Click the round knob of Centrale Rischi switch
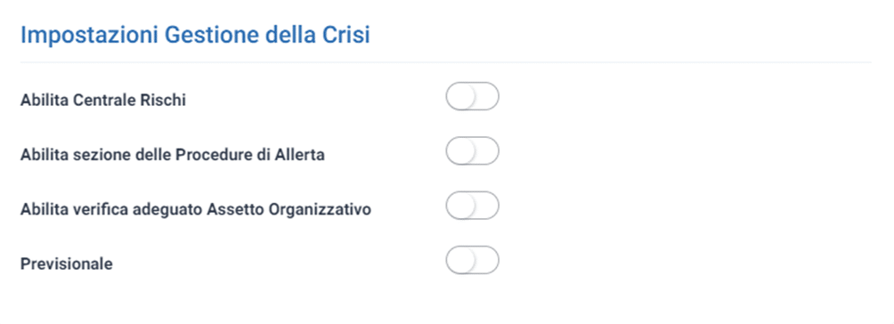 click(x=460, y=96)
